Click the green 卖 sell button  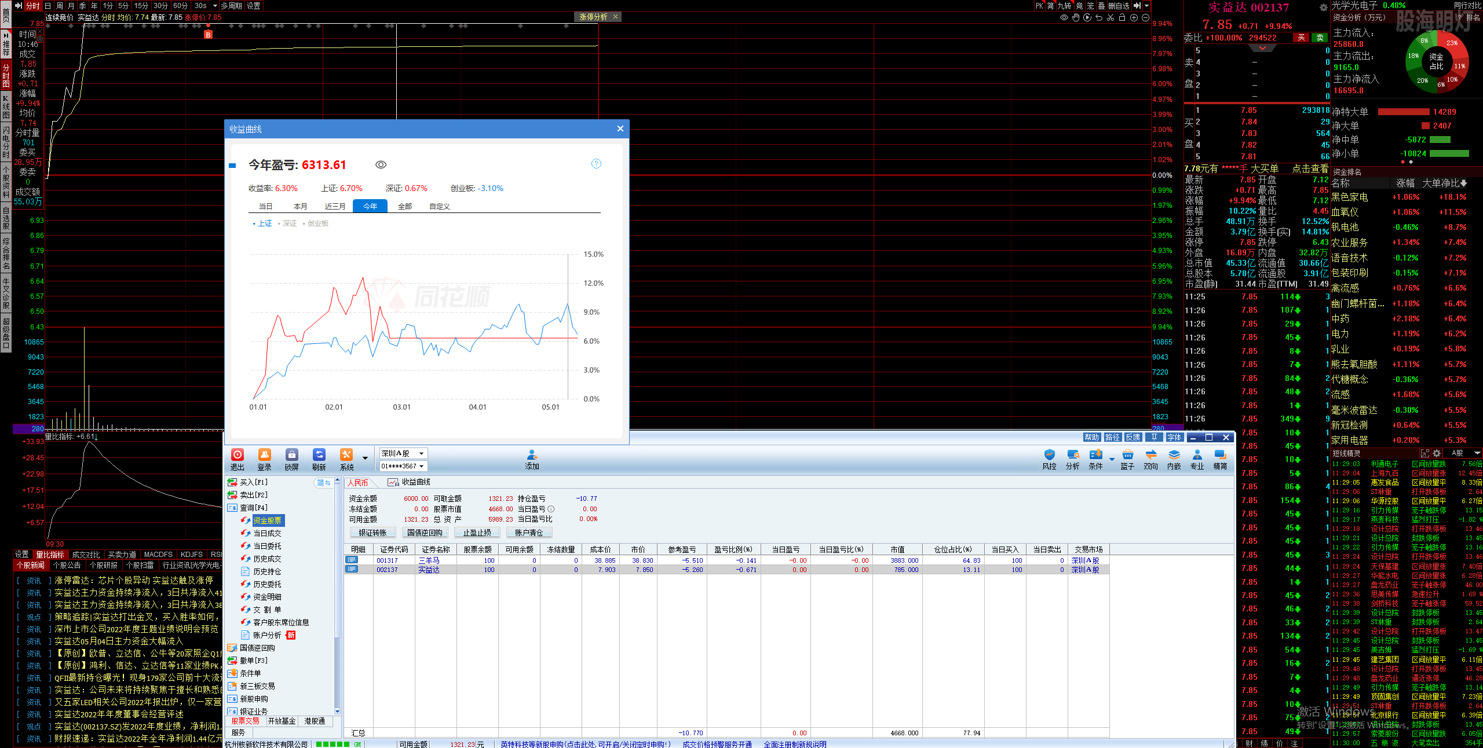tap(1320, 38)
